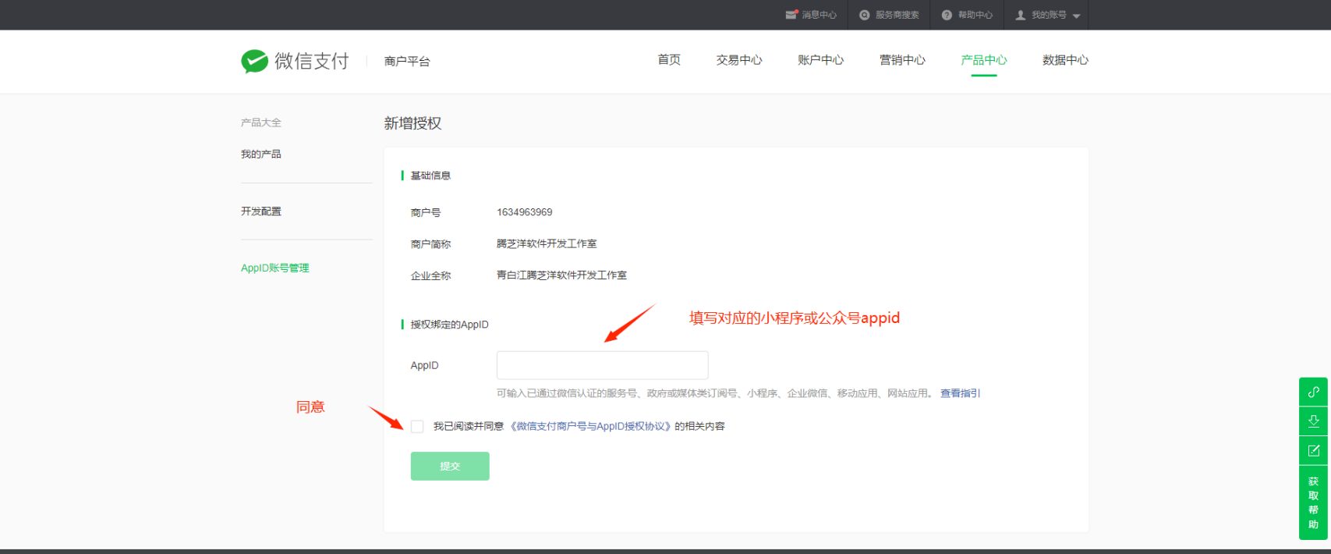Select AppID账号管理 in the left sidebar
Viewport: 1331px width, 554px height.
point(275,268)
